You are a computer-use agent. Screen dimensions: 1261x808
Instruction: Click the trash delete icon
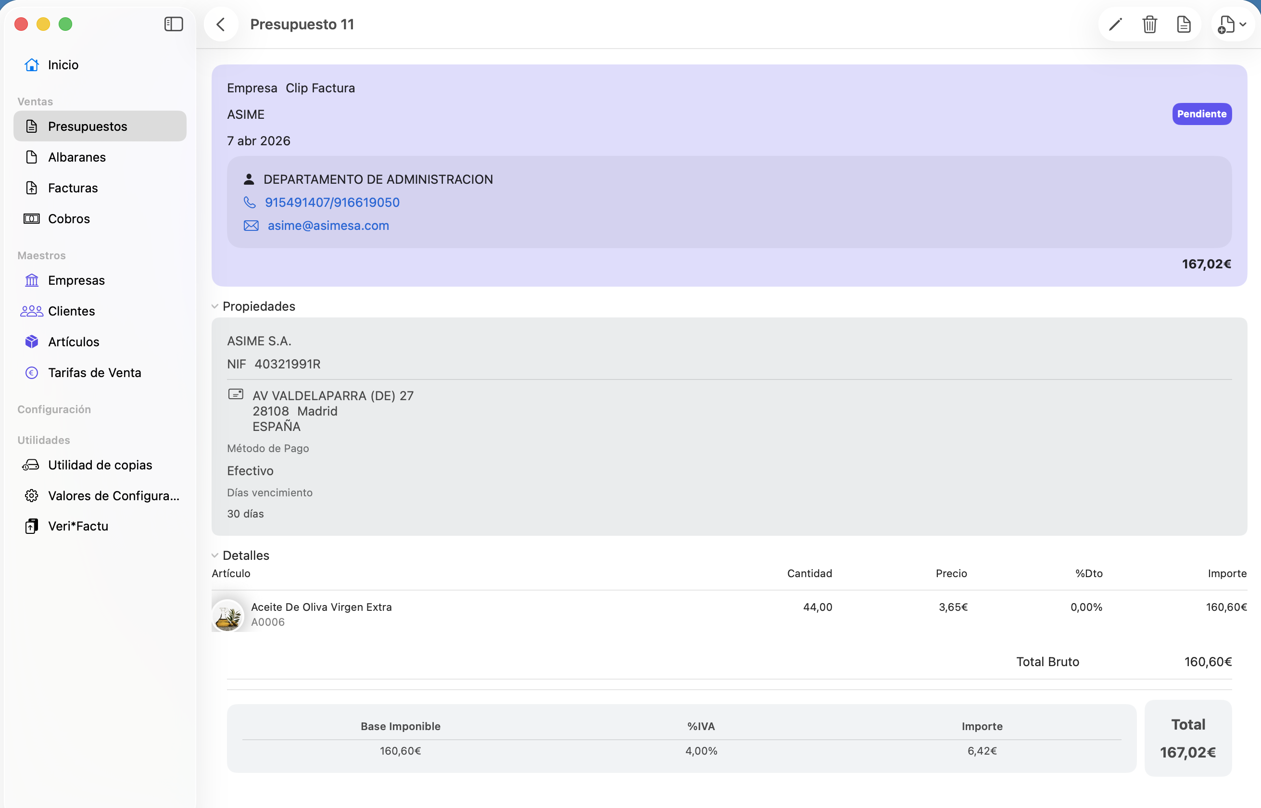[x=1149, y=24]
